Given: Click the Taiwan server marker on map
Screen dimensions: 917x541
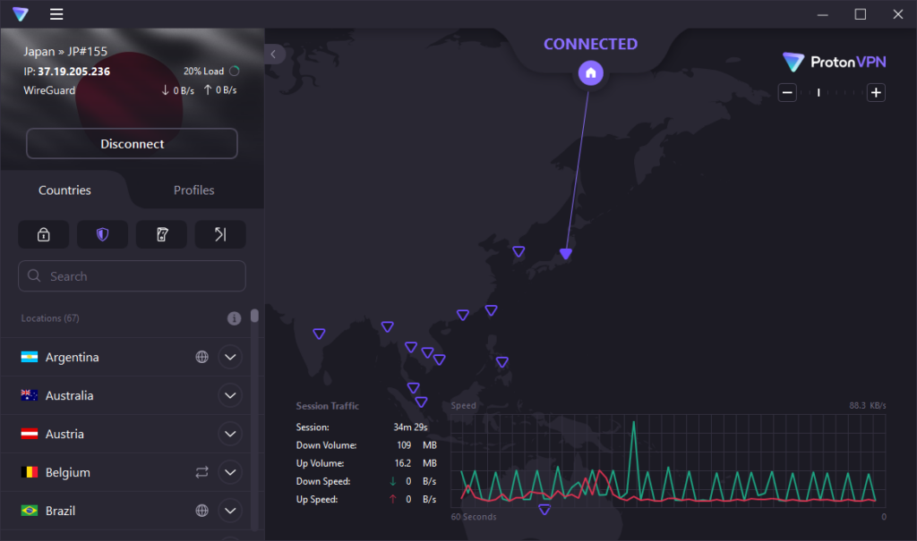Looking at the screenshot, I should (x=492, y=310).
